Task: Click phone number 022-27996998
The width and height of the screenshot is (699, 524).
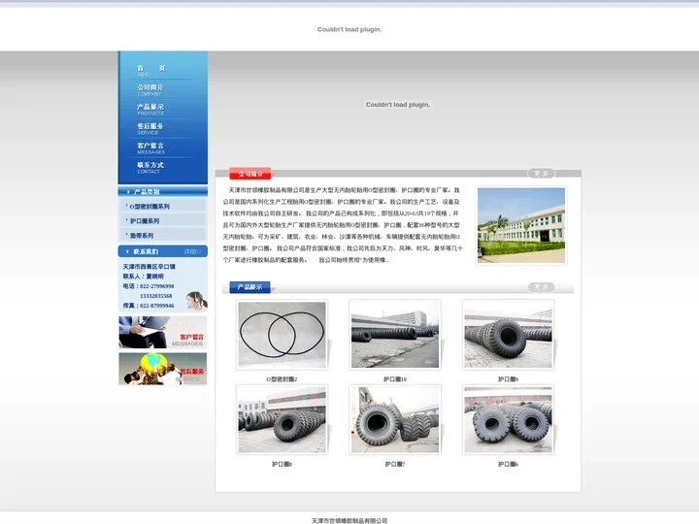Action: [x=157, y=286]
